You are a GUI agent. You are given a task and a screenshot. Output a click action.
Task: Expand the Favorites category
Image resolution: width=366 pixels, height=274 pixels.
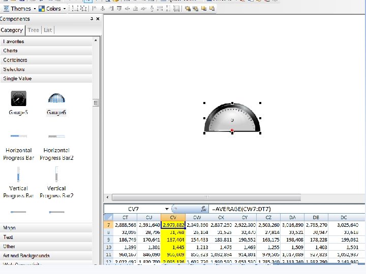(46, 42)
